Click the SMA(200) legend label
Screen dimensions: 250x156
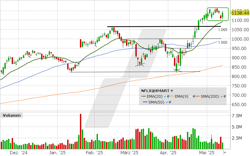(210, 96)
